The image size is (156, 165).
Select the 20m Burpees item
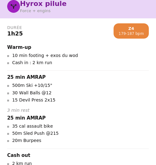pos(27,140)
